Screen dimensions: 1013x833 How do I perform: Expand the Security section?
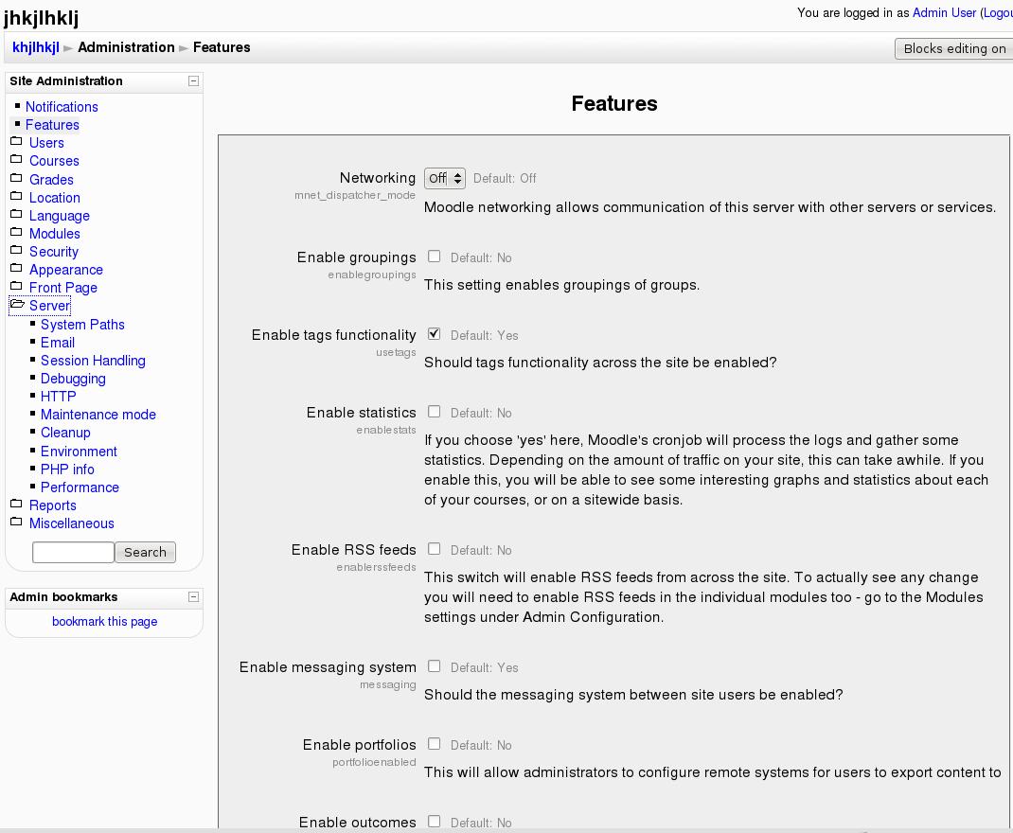(54, 252)
